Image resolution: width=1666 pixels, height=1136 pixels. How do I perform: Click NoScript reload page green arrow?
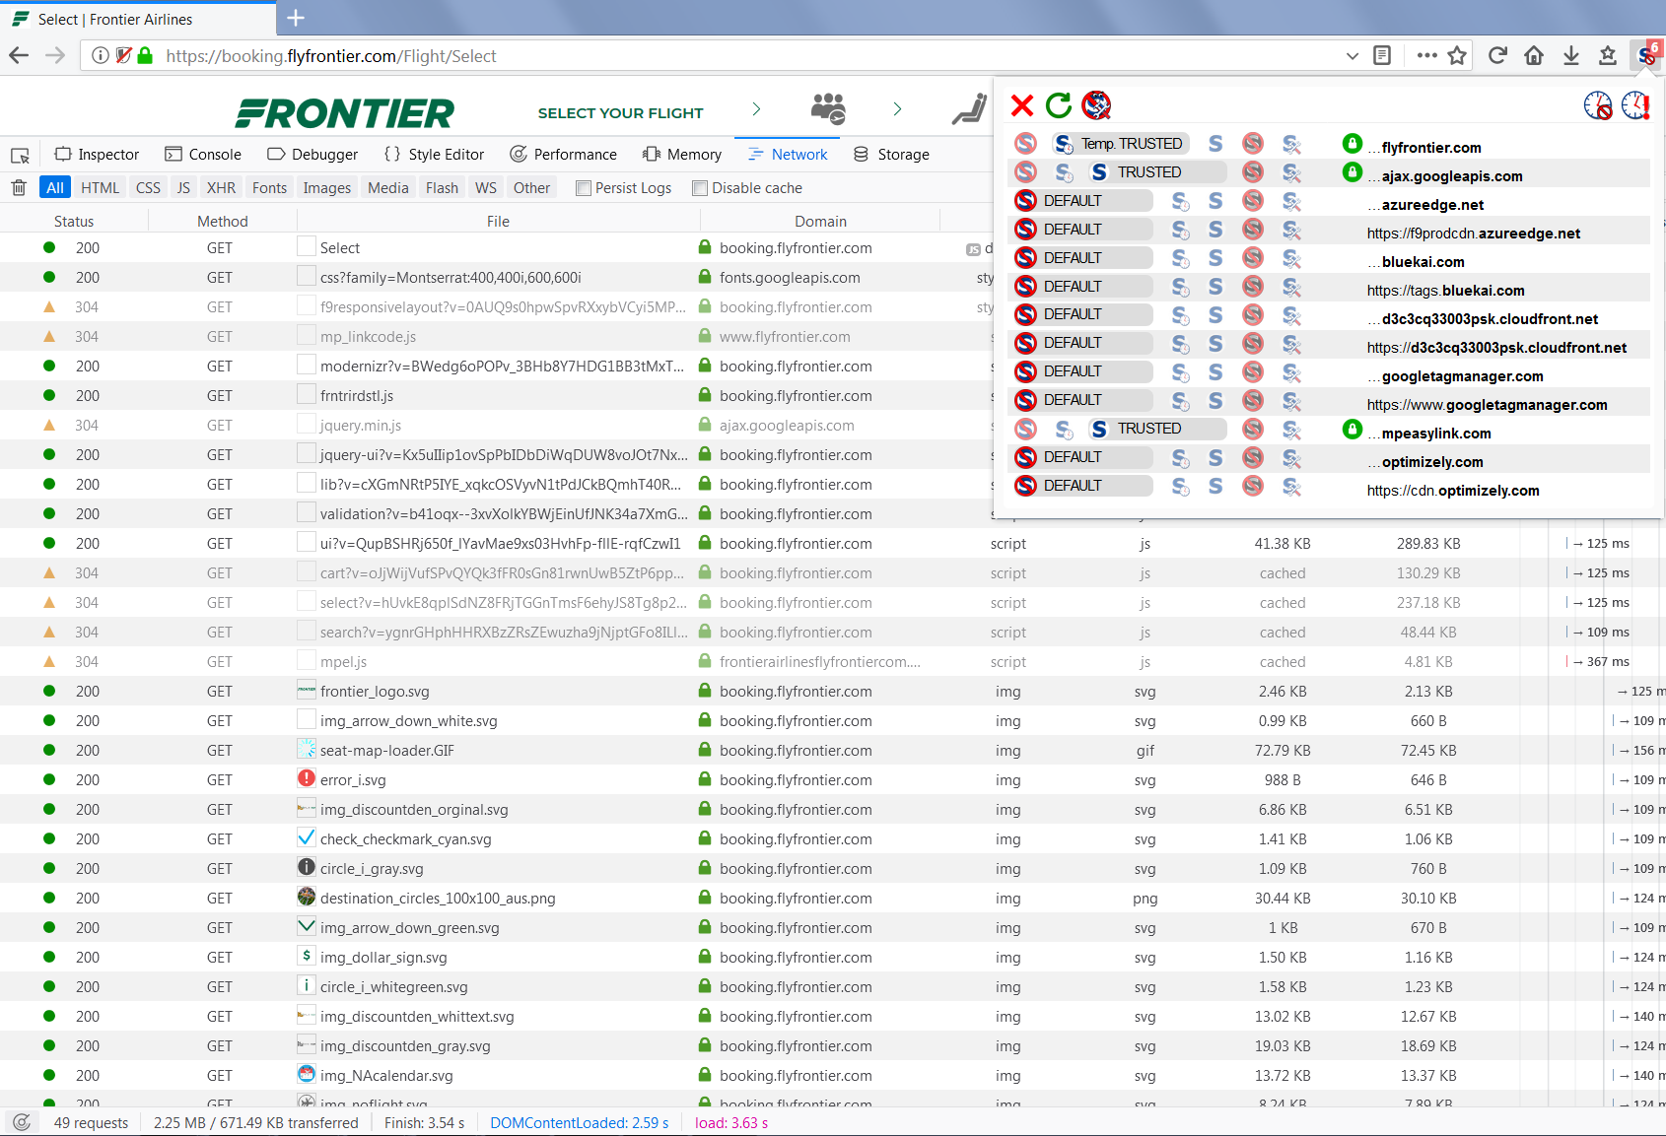point(1059,104)
